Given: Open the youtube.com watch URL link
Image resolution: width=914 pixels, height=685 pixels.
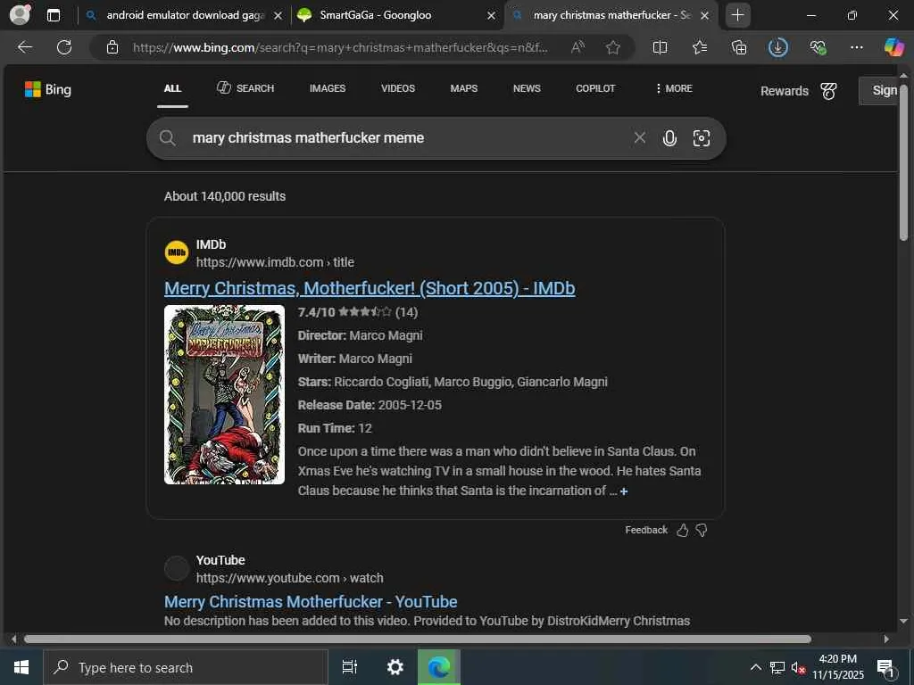Looking at the screenshot, I should point(290,578).
